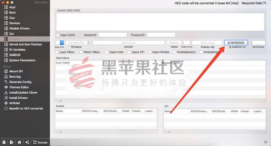Open the Gui section
271x146 pixels.
coord(12,34)
